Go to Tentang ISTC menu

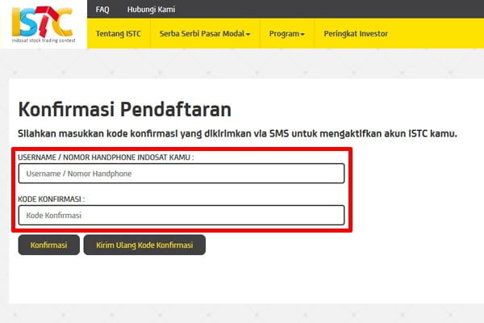tap(119, 34)
